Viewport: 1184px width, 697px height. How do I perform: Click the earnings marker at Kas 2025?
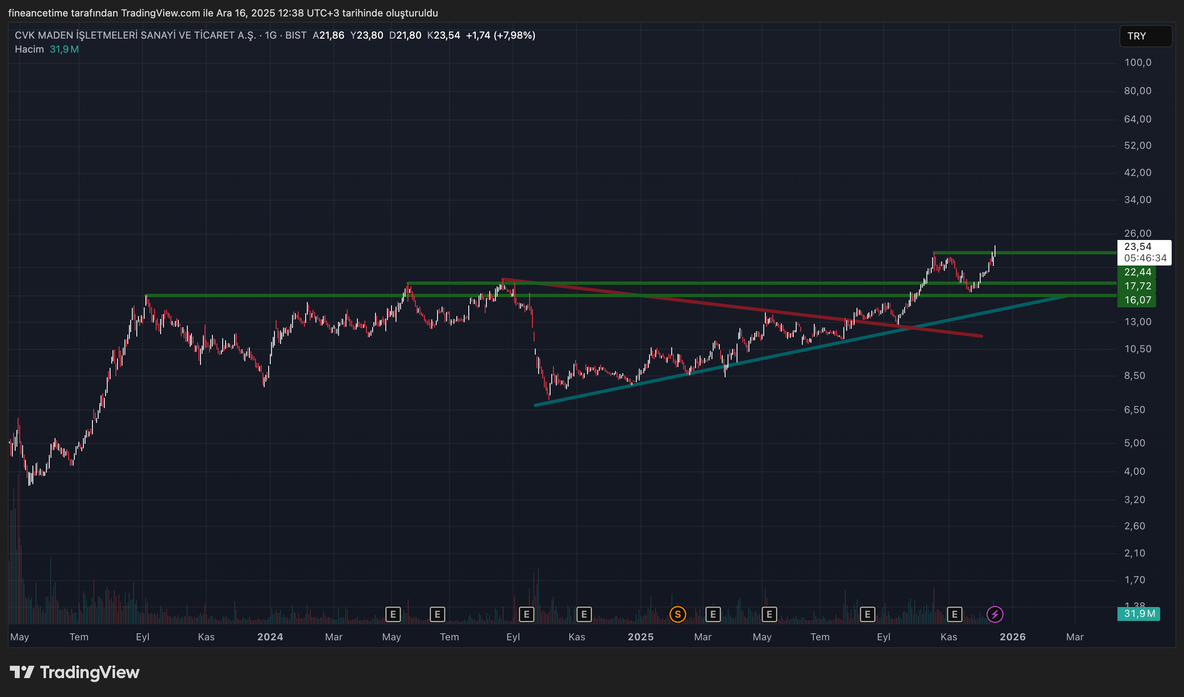(954, 614)
